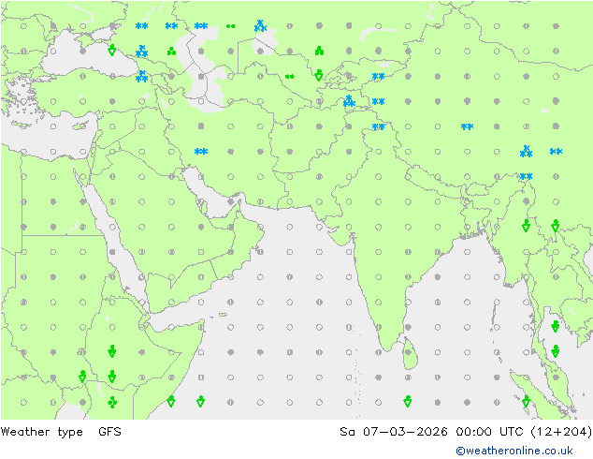Click the '00:00 UTC' time text

click(489, 431)
